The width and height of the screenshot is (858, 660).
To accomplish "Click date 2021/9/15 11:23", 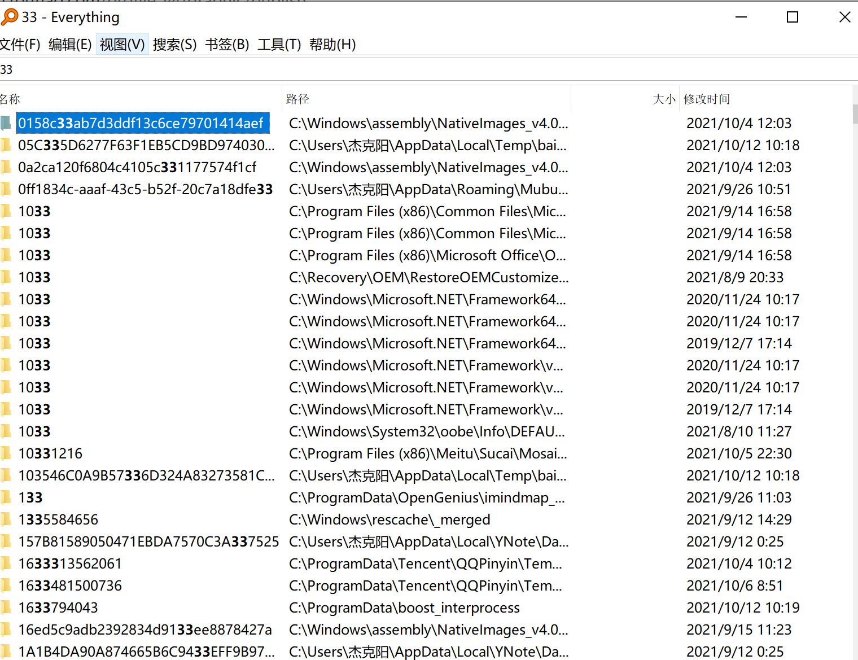I will (739, 630).
